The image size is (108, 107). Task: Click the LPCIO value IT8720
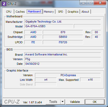click(63, 42)
